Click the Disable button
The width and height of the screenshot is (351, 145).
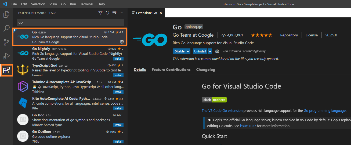[179, 51]
